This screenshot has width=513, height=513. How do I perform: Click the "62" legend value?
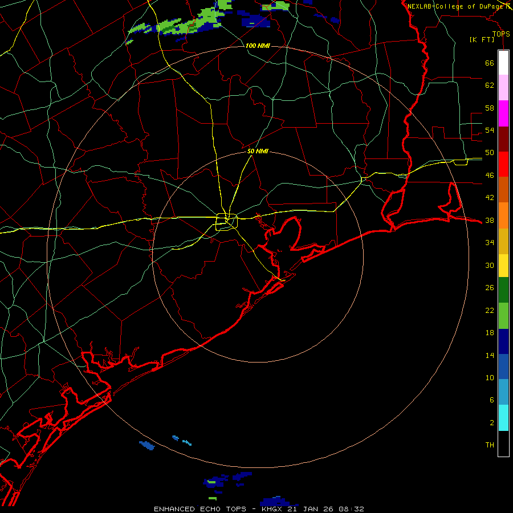[490, 85]
